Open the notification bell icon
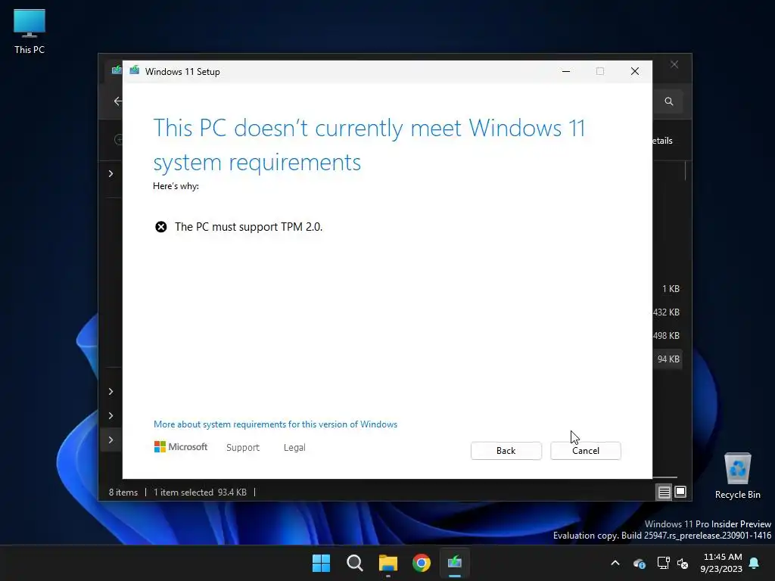 (x=755, y=563)
